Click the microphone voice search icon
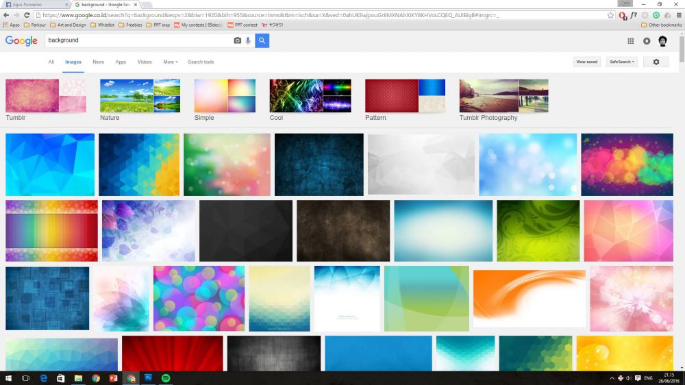685x385 pixels. click(x=248, y=40)
